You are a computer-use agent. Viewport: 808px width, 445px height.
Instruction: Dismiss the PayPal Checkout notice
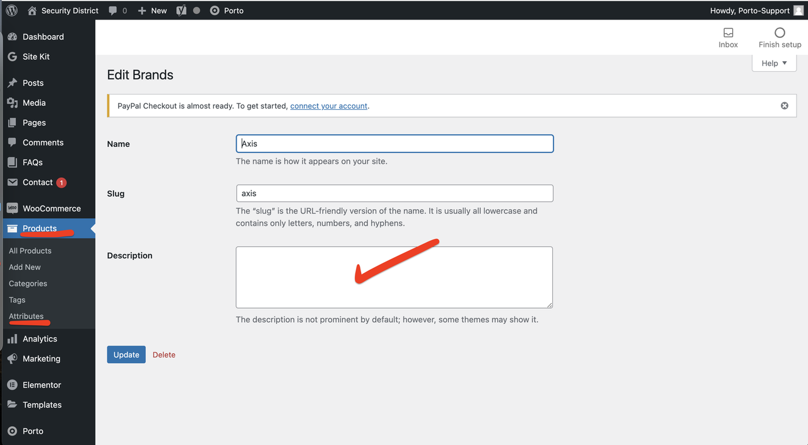click(785, 106)
